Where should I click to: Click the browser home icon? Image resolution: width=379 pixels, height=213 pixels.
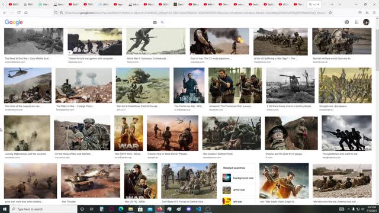(x=26, y=12)
